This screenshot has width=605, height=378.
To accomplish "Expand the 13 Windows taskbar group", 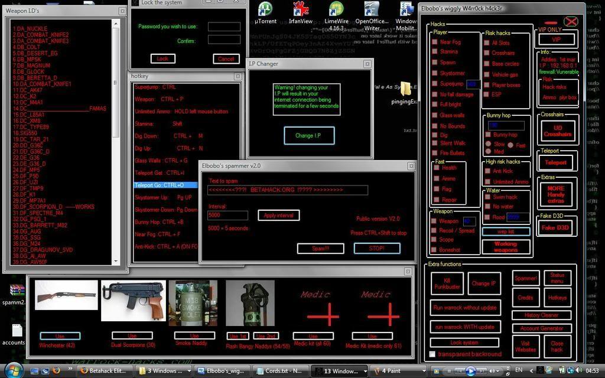I will [365, 371].
